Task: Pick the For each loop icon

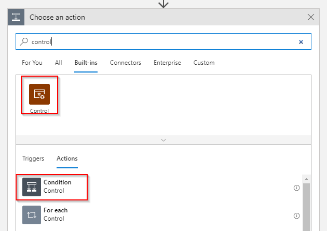Action: tap(32, 215)
